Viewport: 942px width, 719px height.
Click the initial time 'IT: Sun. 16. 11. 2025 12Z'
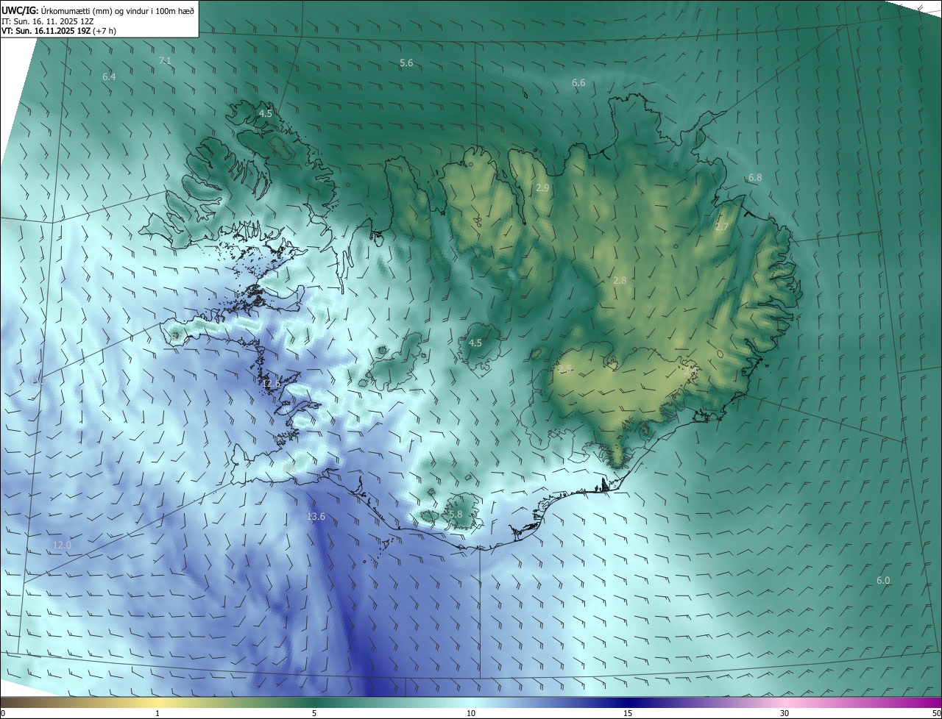click(47, 21)
